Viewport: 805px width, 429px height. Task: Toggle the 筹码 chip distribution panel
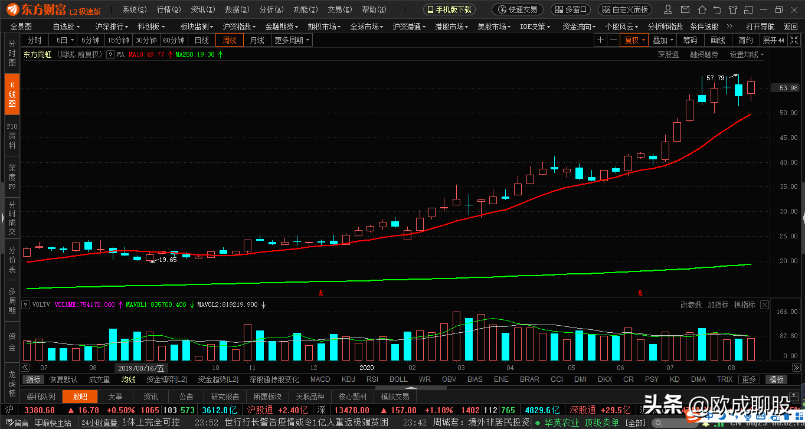click(691, 40)
